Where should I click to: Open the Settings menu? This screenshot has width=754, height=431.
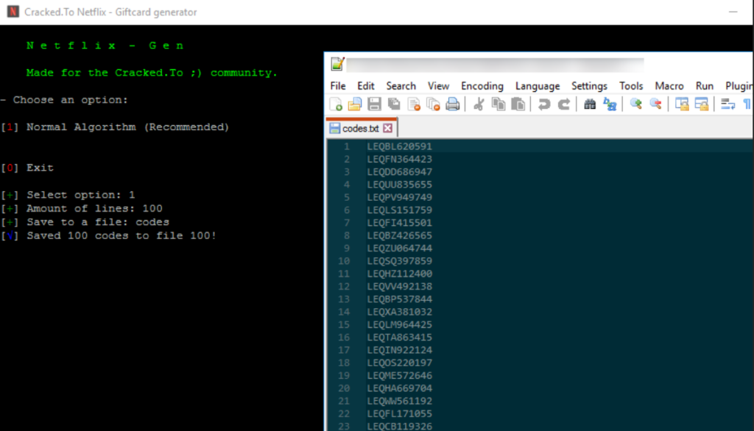[589, 86]
